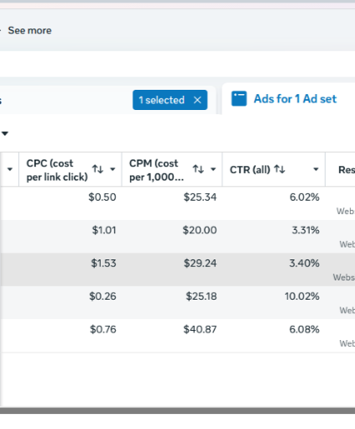Clear the 1 selected filter with X
The image size is (355, 429).
pos(197,100)
